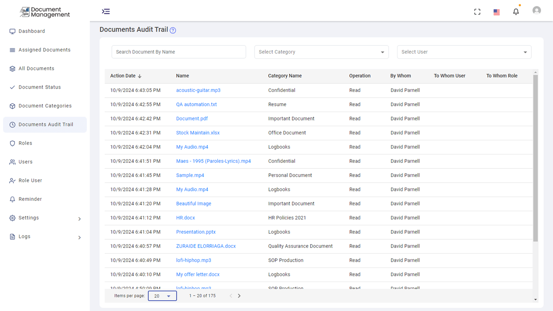Open the acoustic-guitar.mp3 document link
The image size is (553, 311).
[x=198, y=90]
